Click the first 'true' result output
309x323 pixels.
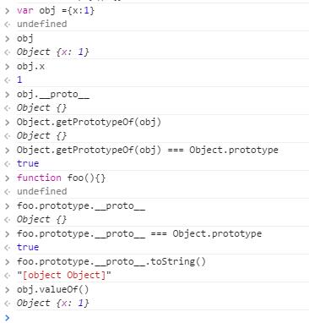coord(28,164)
